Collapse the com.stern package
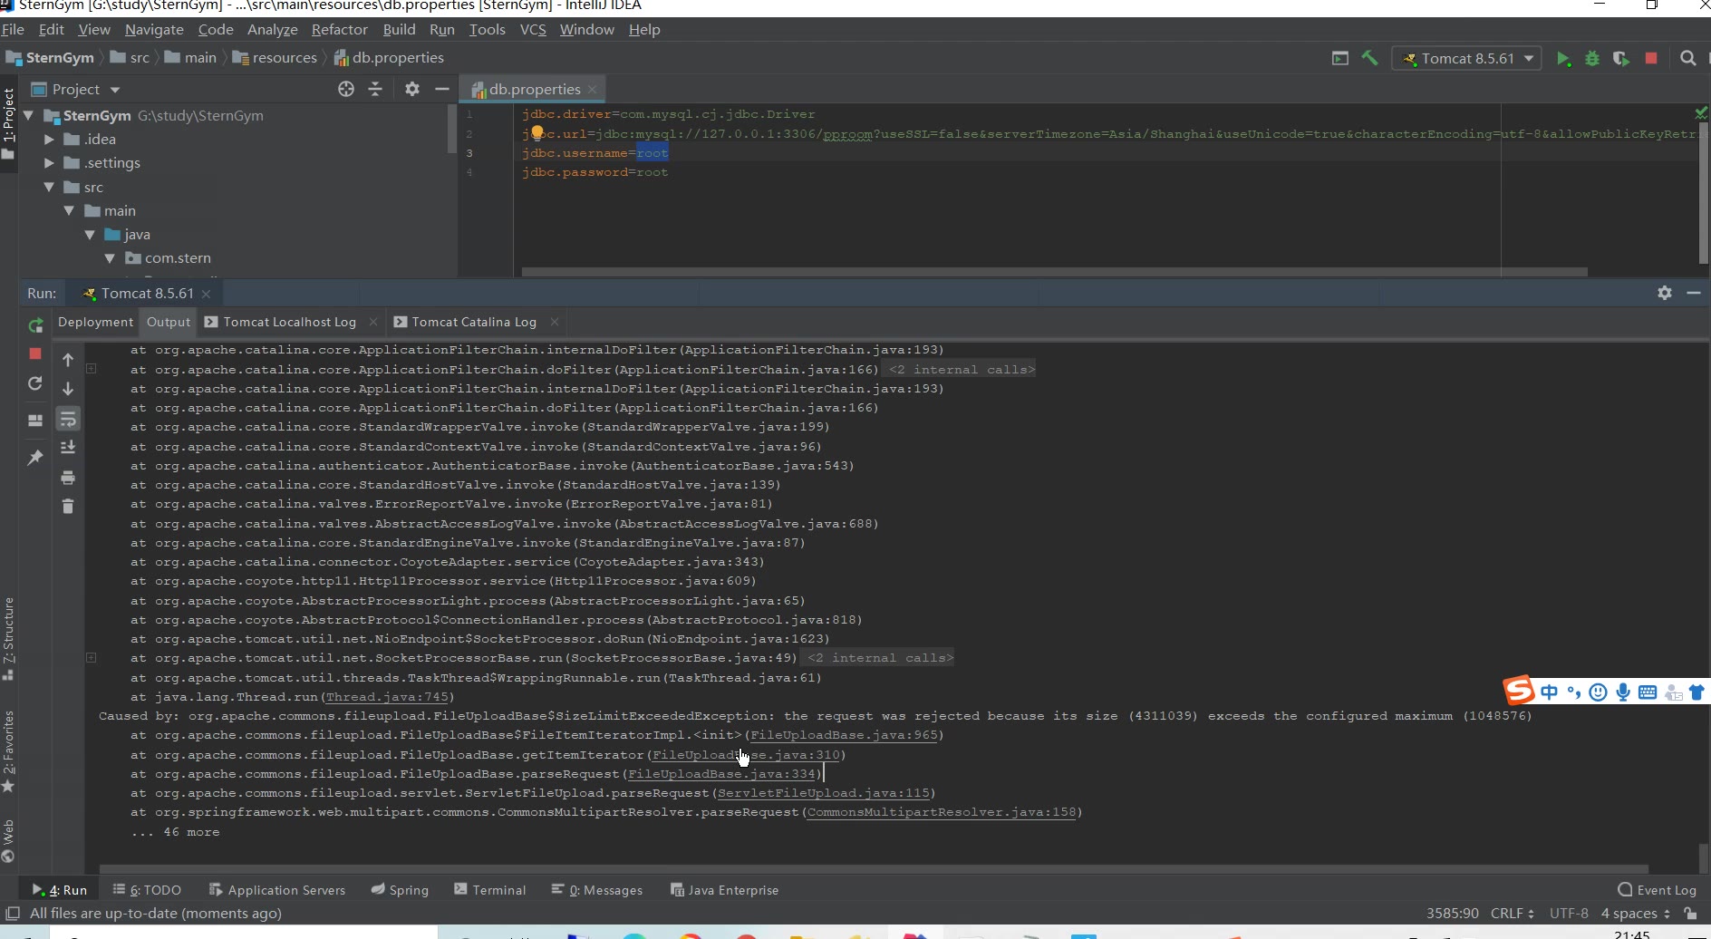The width and height of the screenshot is (1711, 939). click(x=110, y=257)
